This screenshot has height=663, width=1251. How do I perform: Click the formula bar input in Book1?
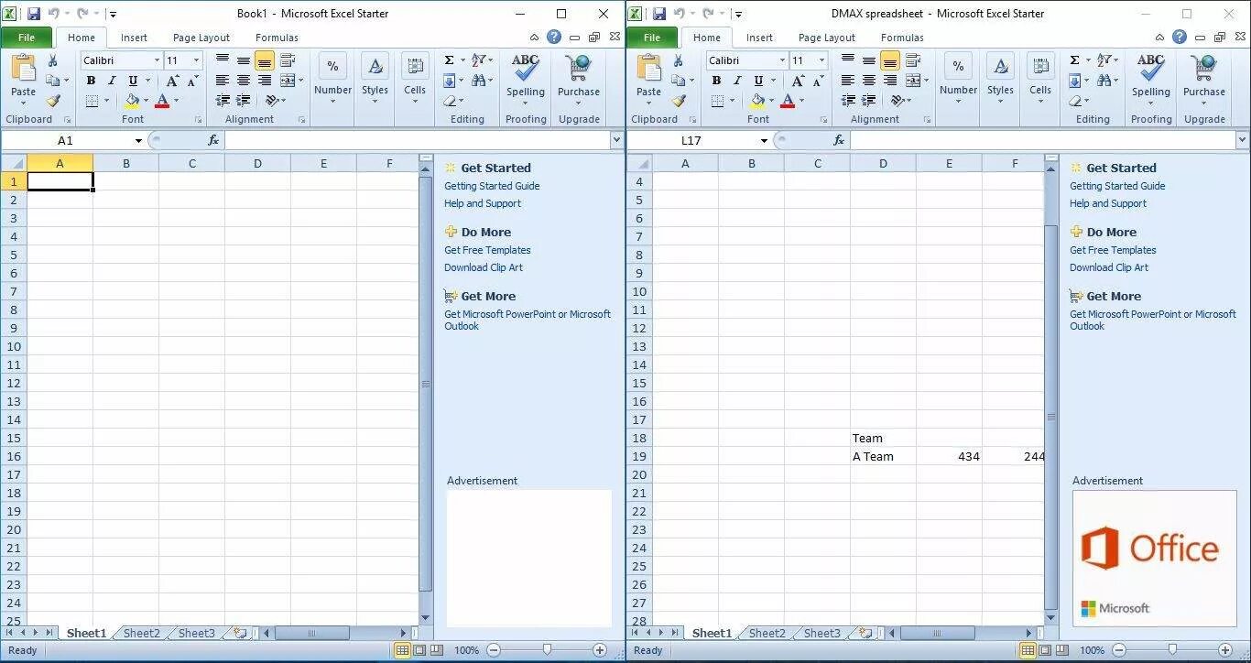[x=417, y=140]
